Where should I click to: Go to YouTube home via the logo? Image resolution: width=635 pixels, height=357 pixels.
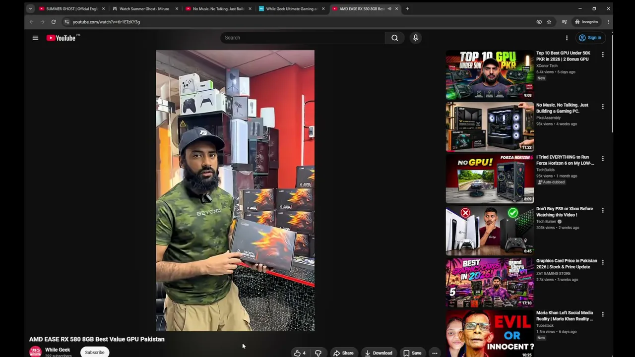pos(61,38)
